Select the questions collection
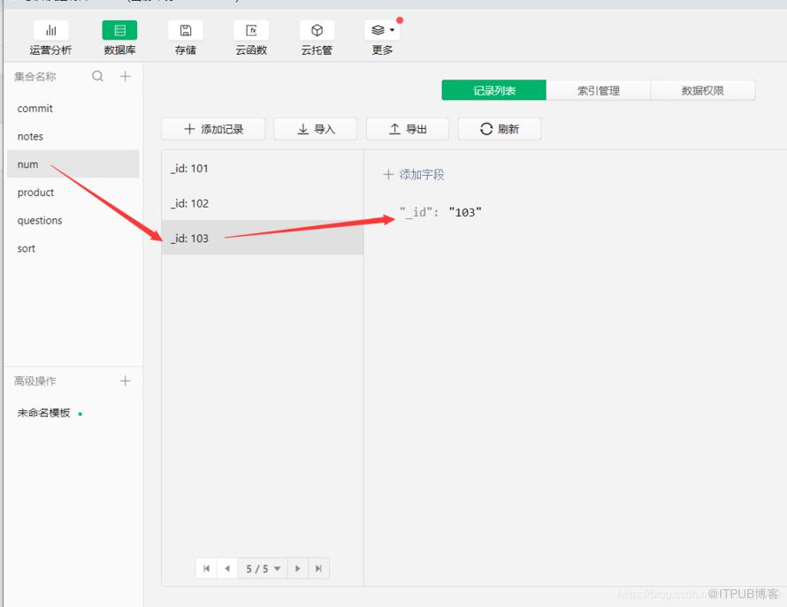This screenshot has height=607, width=787. (x=73, y=220)
